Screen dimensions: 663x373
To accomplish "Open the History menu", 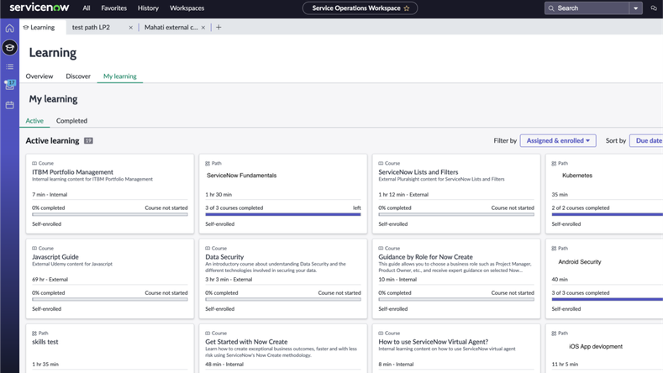I will point(148,8).
